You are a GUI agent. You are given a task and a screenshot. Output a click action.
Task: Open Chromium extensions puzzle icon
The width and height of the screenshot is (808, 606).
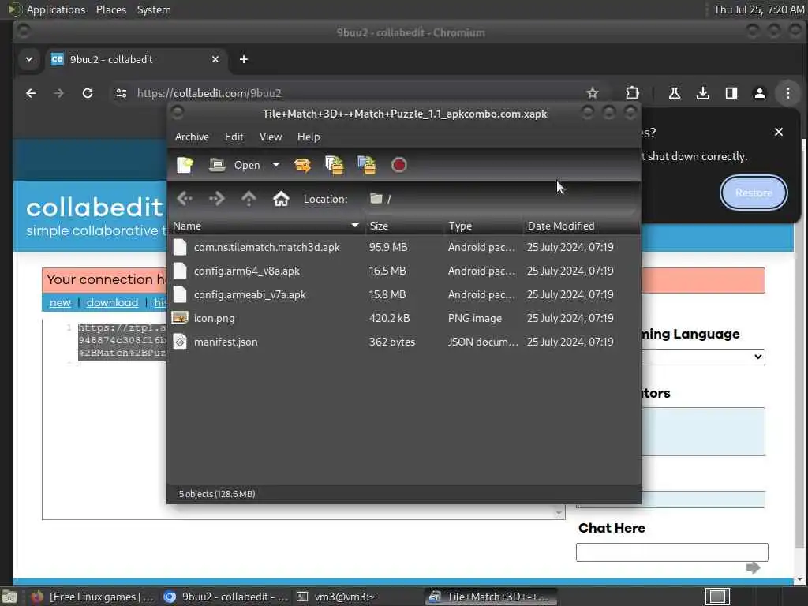click(x=632, y=93)
